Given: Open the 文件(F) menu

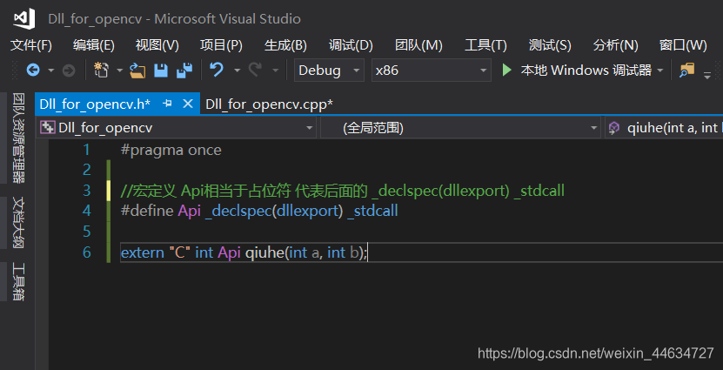Looking at the screenshot, I should (31, 44).
